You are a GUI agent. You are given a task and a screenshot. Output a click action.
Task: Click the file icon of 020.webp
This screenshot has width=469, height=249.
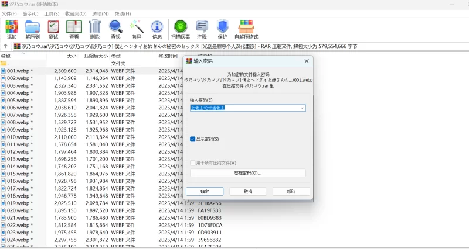click(x=4, y=210)
